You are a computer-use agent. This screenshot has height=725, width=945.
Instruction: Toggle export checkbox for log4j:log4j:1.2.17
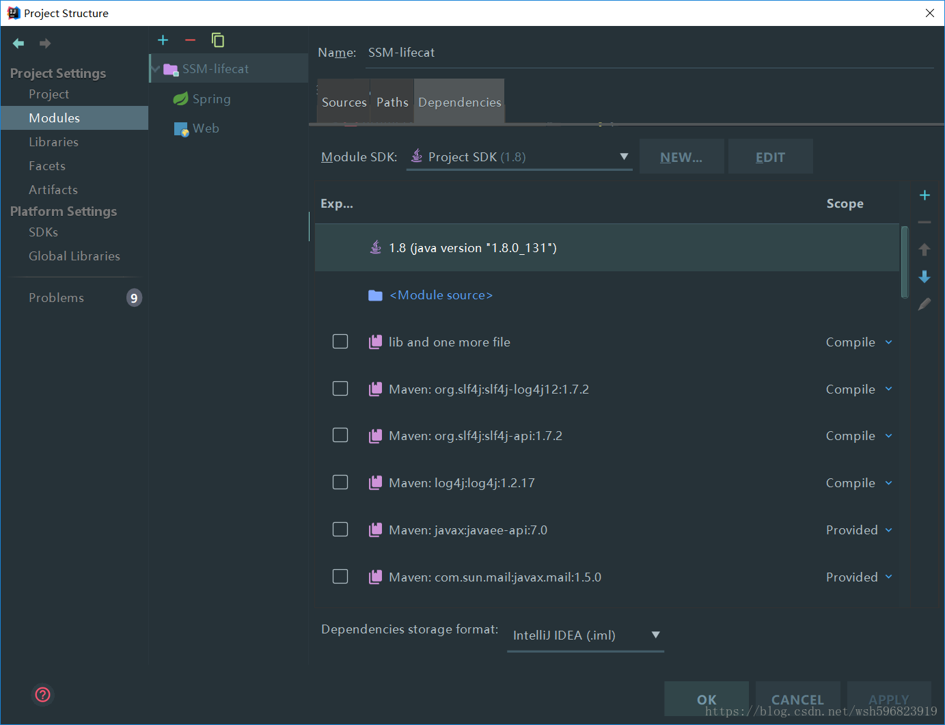click(340, 482)
